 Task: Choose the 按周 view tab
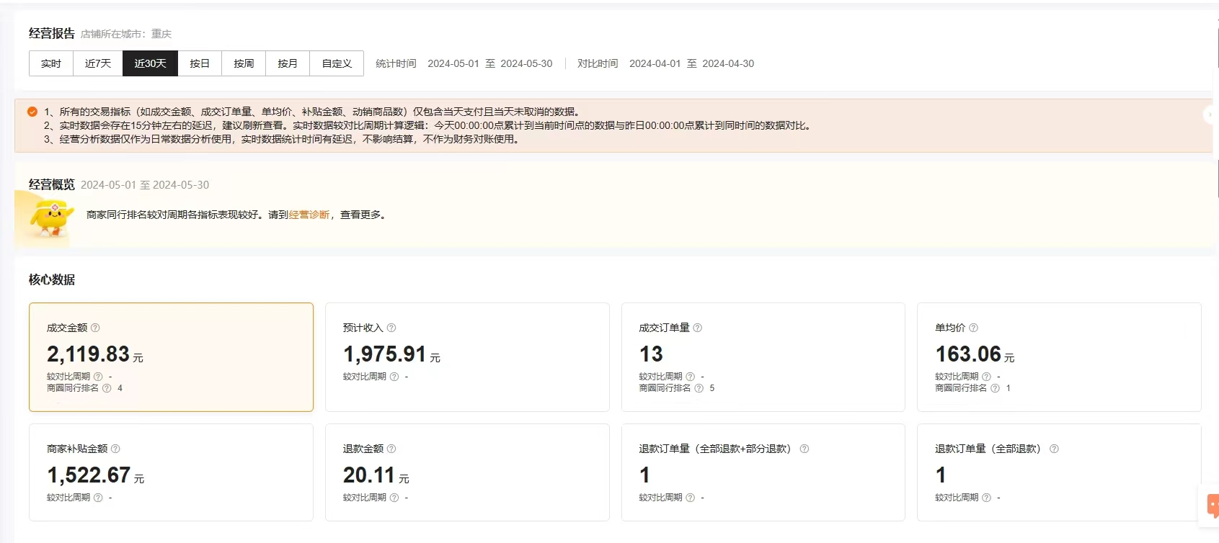(x=244, y=63)
